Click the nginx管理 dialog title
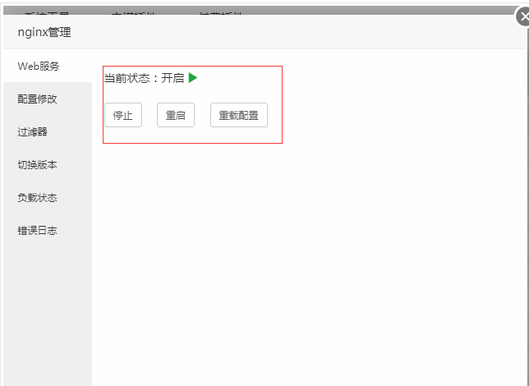This screenshot has width=529, height=386. [x=44, y=32]
